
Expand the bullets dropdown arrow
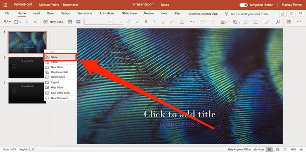206,22
